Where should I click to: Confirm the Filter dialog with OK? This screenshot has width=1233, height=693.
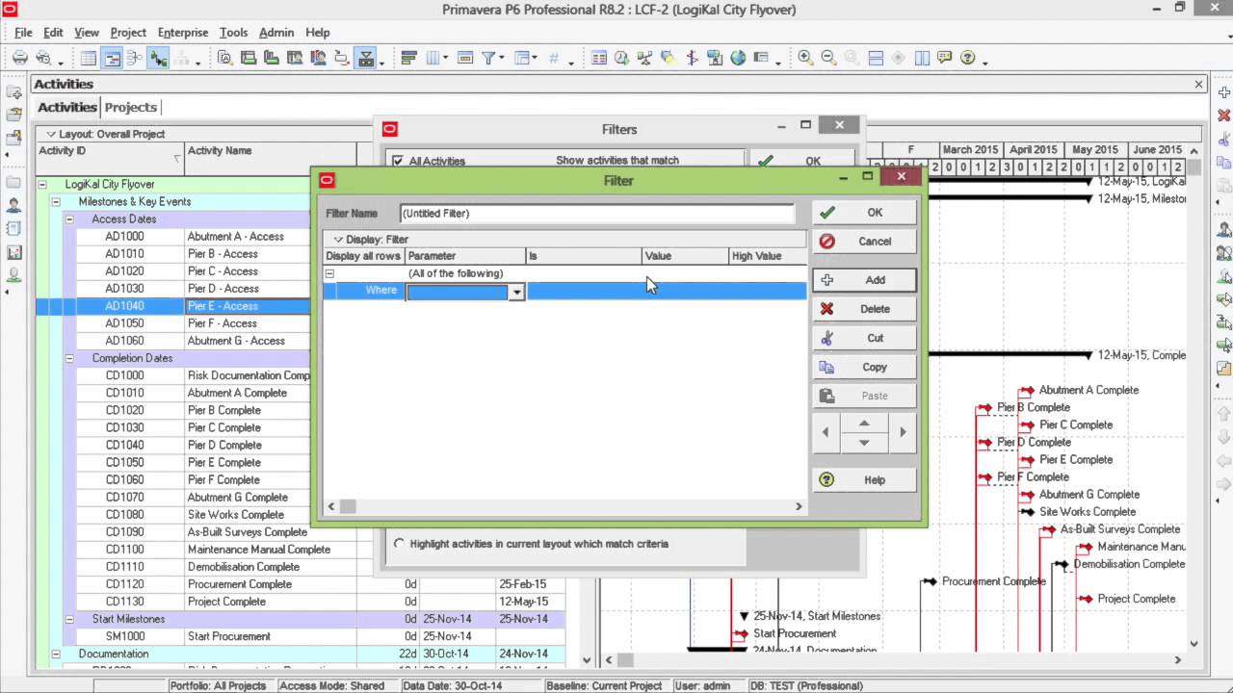tap(864, 213)
